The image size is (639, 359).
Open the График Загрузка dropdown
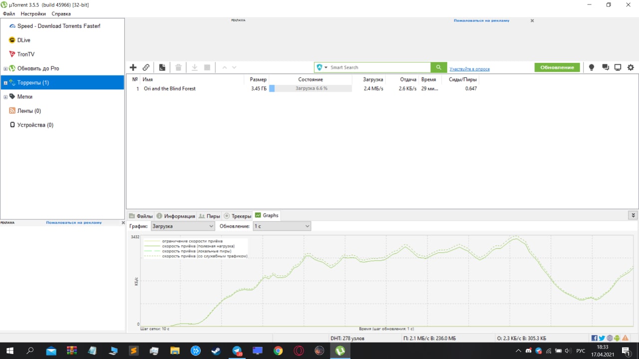coord(183,226)
